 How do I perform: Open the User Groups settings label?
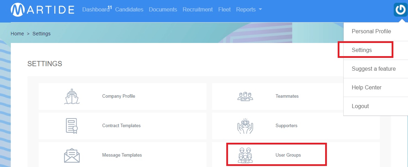(288, 155)
